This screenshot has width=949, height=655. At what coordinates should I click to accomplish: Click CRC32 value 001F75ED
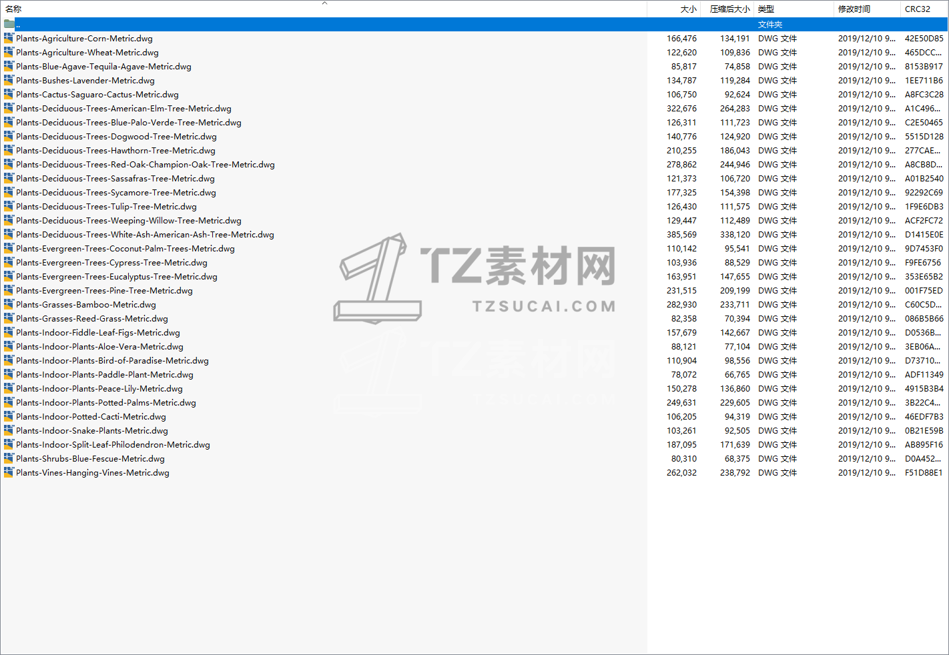pyautogui.click(x=924, y=291)
